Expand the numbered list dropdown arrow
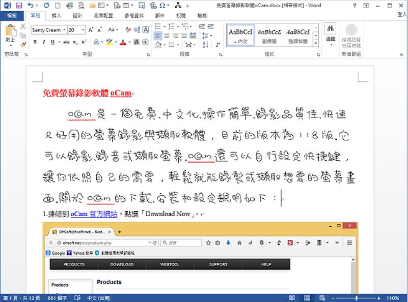Image resolution: width=408 pixels, height=302 pixels. (x=178, y=26)
